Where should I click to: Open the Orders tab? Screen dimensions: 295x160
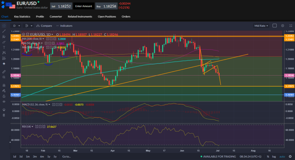tap(126, 16)
